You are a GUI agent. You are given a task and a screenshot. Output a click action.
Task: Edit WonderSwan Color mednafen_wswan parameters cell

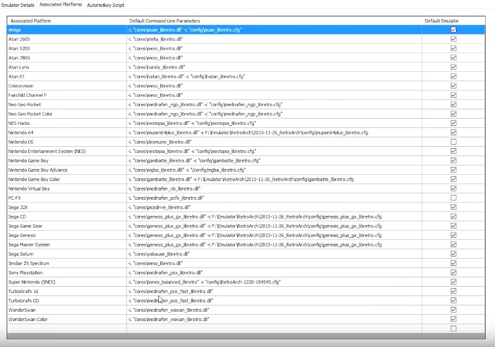pyautogui.click(x=274, y=319)
